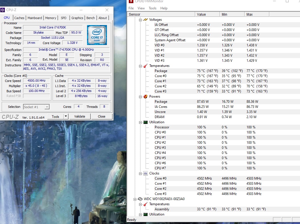
Task: Select the CPU tab in CPU-Z
Action: 7,18
